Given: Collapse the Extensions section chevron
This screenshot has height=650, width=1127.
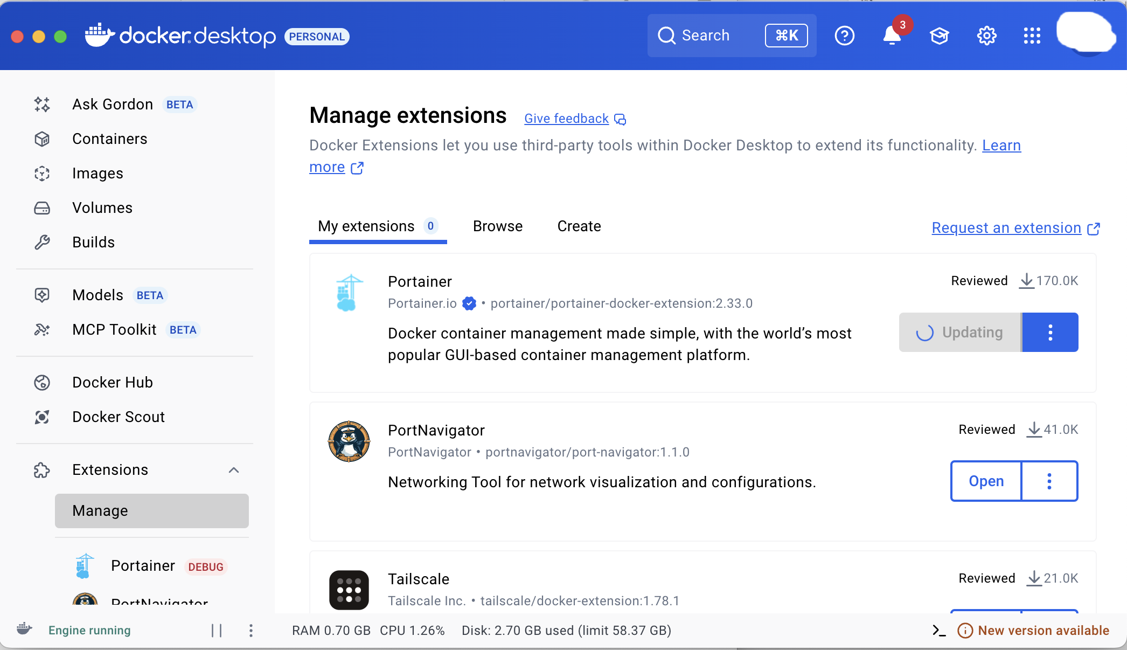Looking at the screenshot, I should coord(234,470).
